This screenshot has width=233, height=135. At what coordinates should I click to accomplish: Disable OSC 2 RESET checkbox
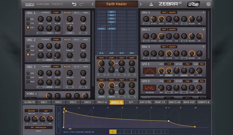point(28,55)
